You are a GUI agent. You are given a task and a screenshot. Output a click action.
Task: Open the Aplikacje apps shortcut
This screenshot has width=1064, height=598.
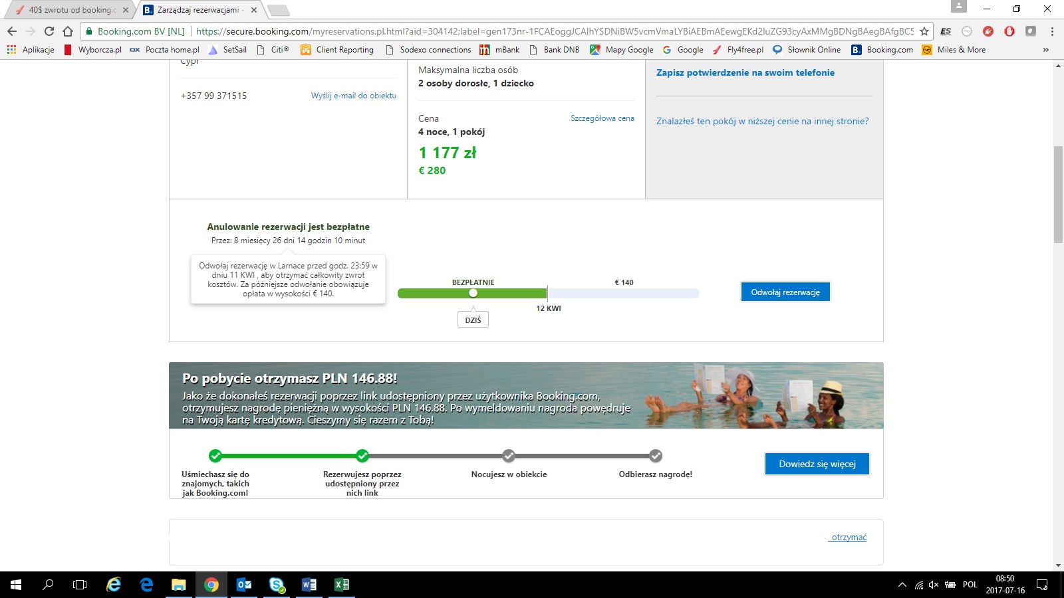click(31, 50)
